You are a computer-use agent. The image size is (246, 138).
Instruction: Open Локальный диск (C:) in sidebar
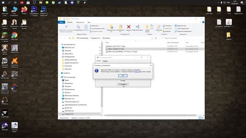coord(72,102)
